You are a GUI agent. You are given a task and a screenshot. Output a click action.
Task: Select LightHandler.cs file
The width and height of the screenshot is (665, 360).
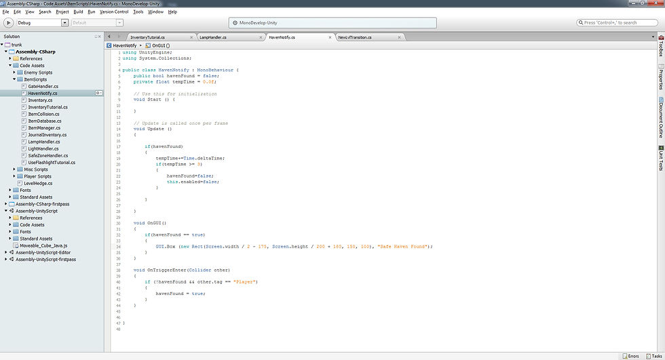(x=43, y=148)
